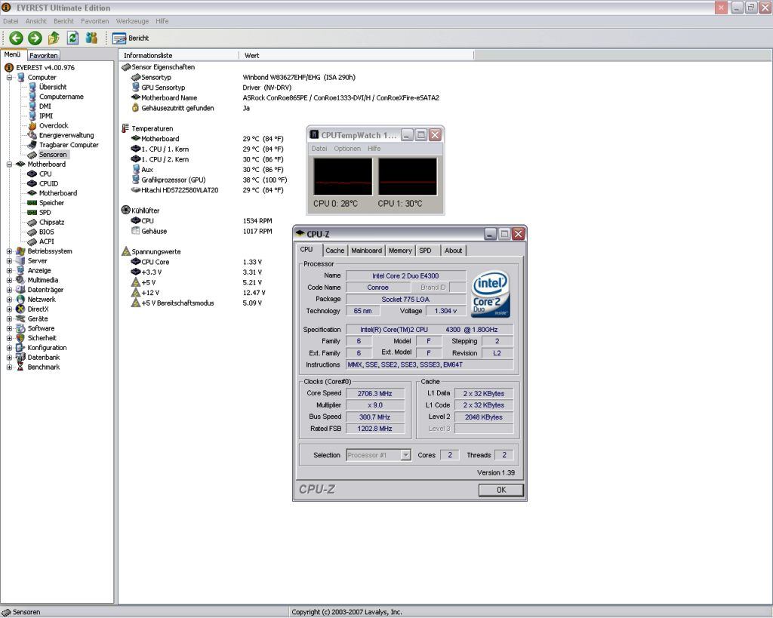The width and height of the screenshot is (773, 618).
Task: Click the Informationsliste column header
Action: pos(178,55)
